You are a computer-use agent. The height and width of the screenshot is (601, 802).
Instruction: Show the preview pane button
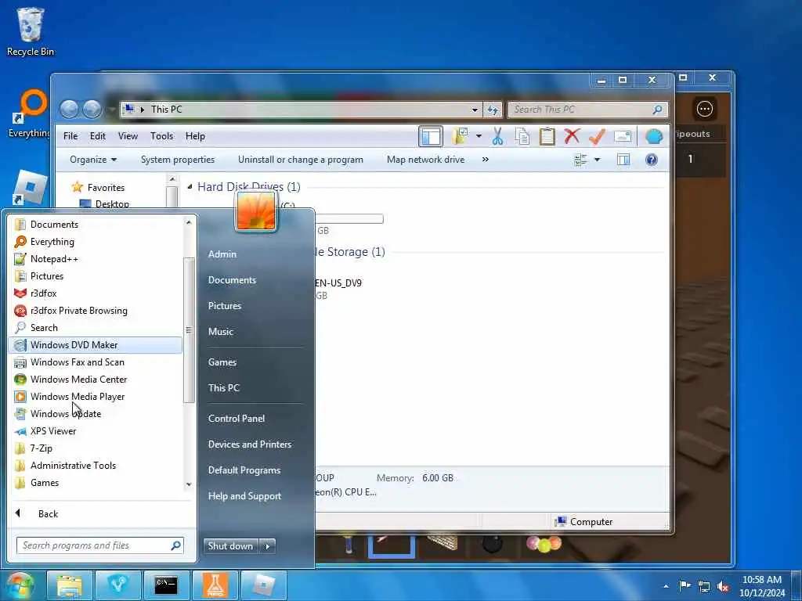pyautogui.click(x=623, y=160)
